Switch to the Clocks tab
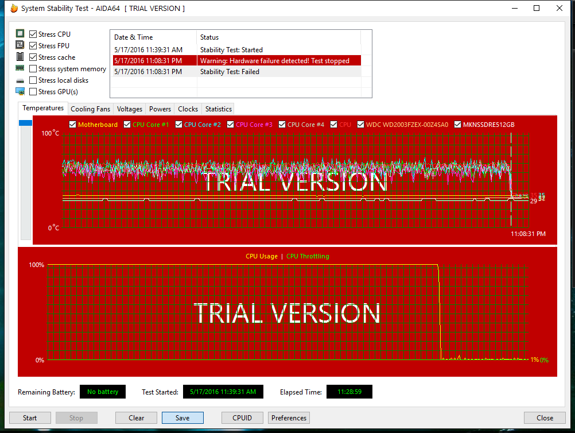575x433 pixels. click(188, 109)
